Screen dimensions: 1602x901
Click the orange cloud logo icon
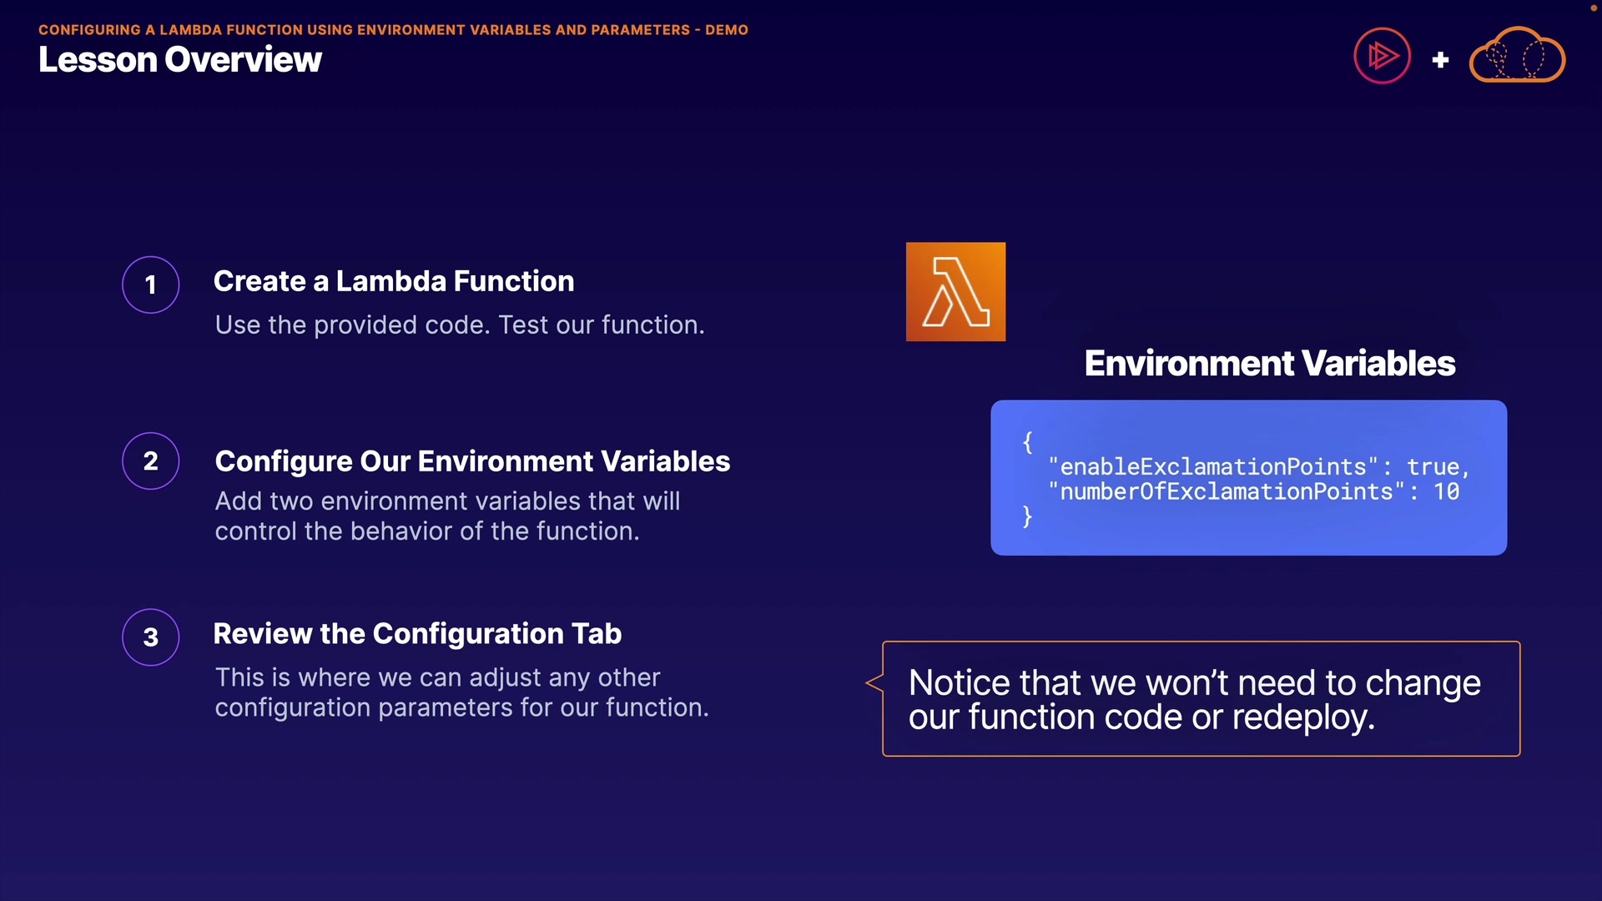[x=1517, y=55]
